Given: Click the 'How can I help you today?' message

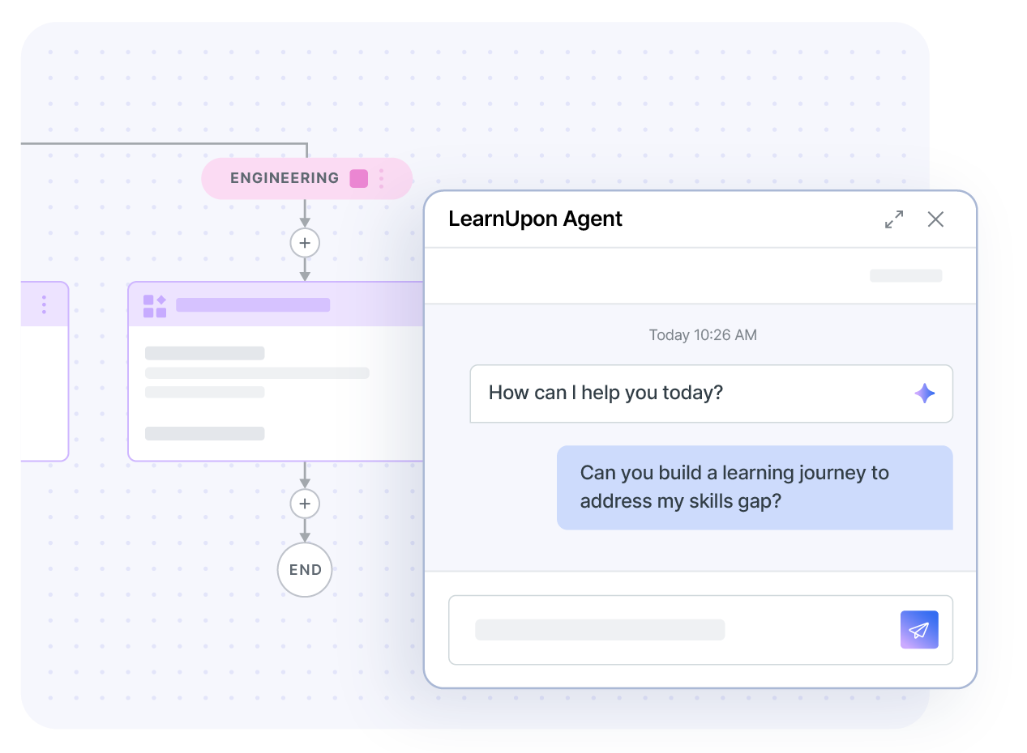Looking at the screenshot, I should [711, 394].
